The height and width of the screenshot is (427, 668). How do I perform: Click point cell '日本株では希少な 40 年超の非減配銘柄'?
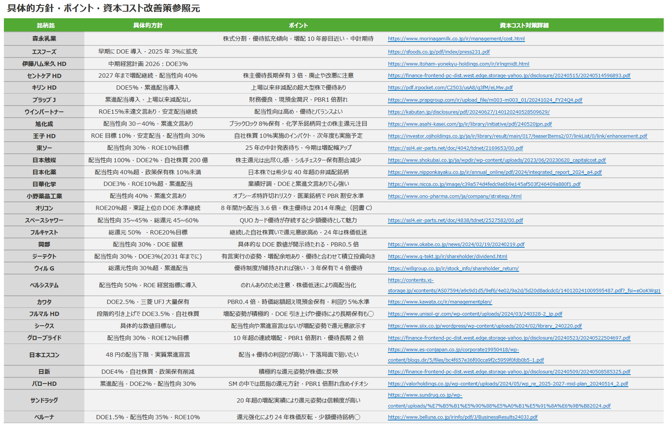point(298,172)
